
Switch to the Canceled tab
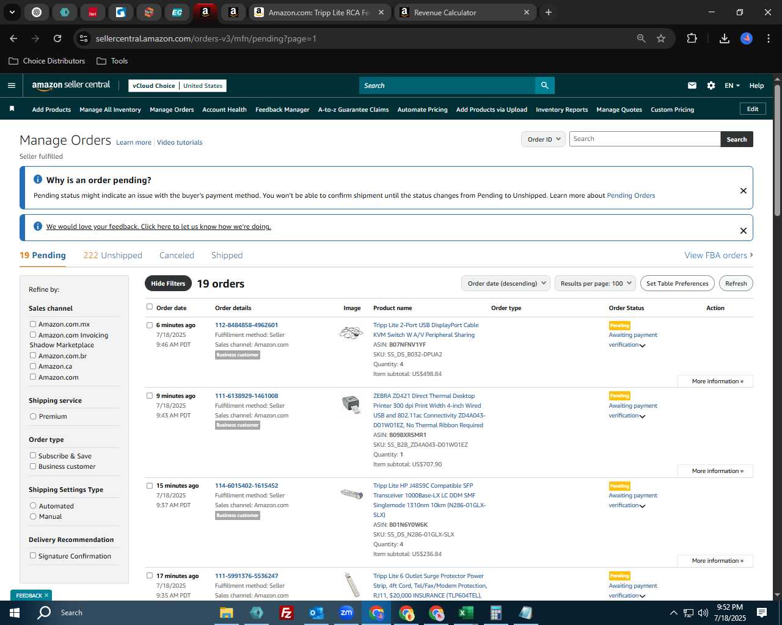177,255
